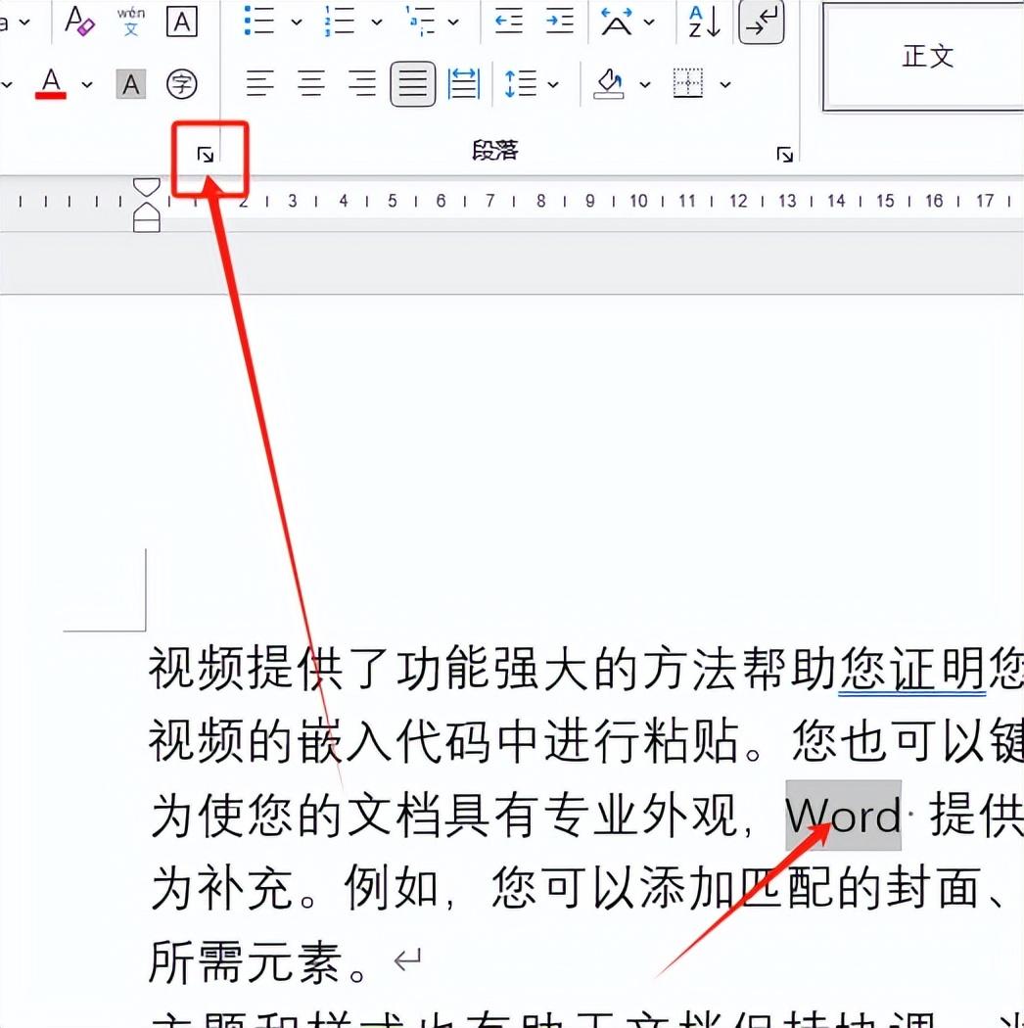Click the 段落 group label

click(495, 150)
